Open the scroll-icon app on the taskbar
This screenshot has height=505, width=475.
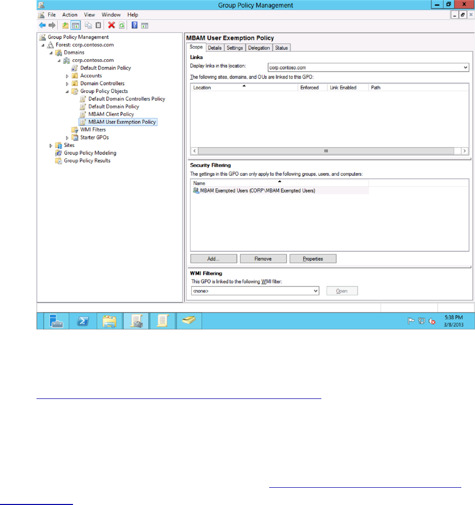162,321
